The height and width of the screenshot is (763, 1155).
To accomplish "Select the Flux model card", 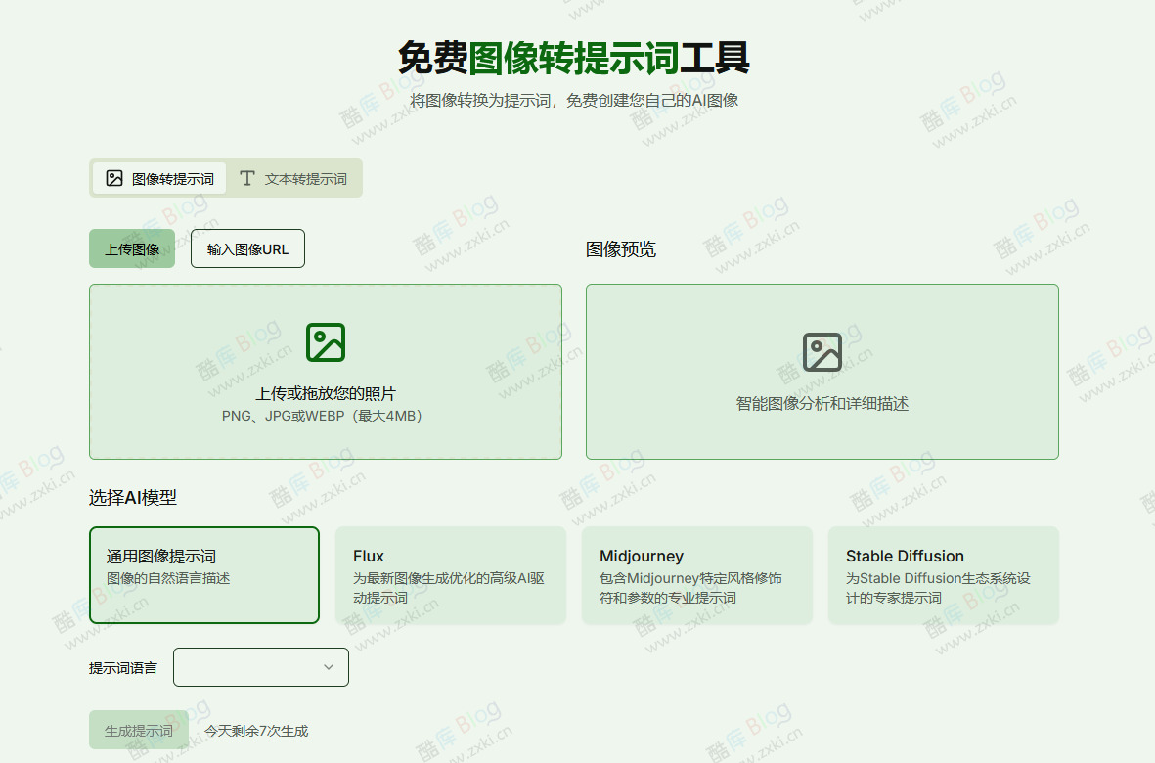I will [x=450, y=574].
